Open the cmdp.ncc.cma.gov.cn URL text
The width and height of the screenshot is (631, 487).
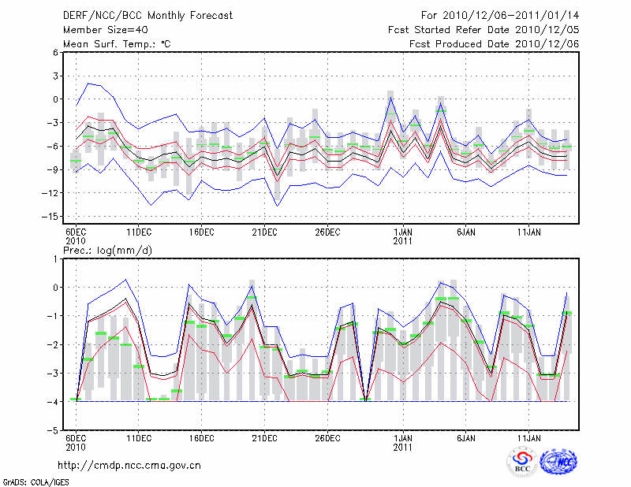click(x=130, y=466)
